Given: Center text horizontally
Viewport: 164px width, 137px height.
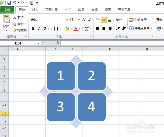Looking at the screenshot, I should click(x=104, y=28).
